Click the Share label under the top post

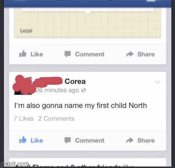click(146, 54)
